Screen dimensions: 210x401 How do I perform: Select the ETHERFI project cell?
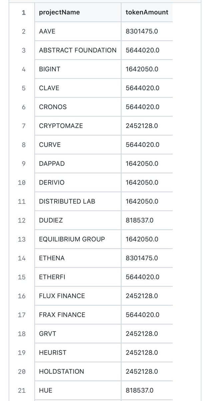point(78,277)
